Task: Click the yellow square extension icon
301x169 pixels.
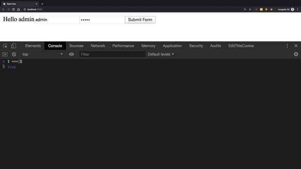Action: (x=261, y=9)
